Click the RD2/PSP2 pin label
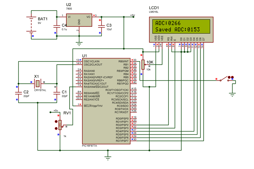The width and height of the screenshot is (254, 169). point(122,125)
